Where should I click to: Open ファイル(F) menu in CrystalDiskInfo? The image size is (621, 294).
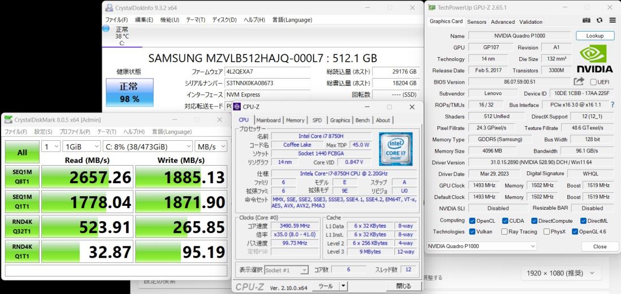116,20
